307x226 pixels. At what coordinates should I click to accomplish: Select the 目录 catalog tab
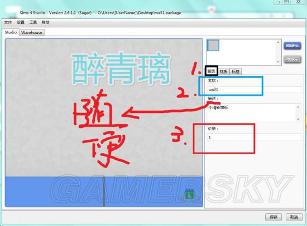point(212,71)
